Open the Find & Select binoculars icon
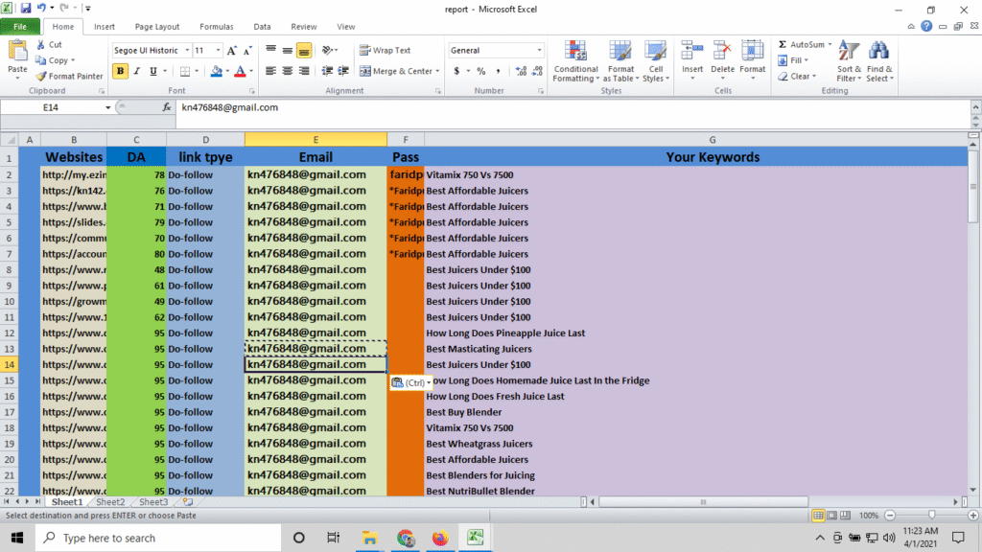 click(878, 52)
